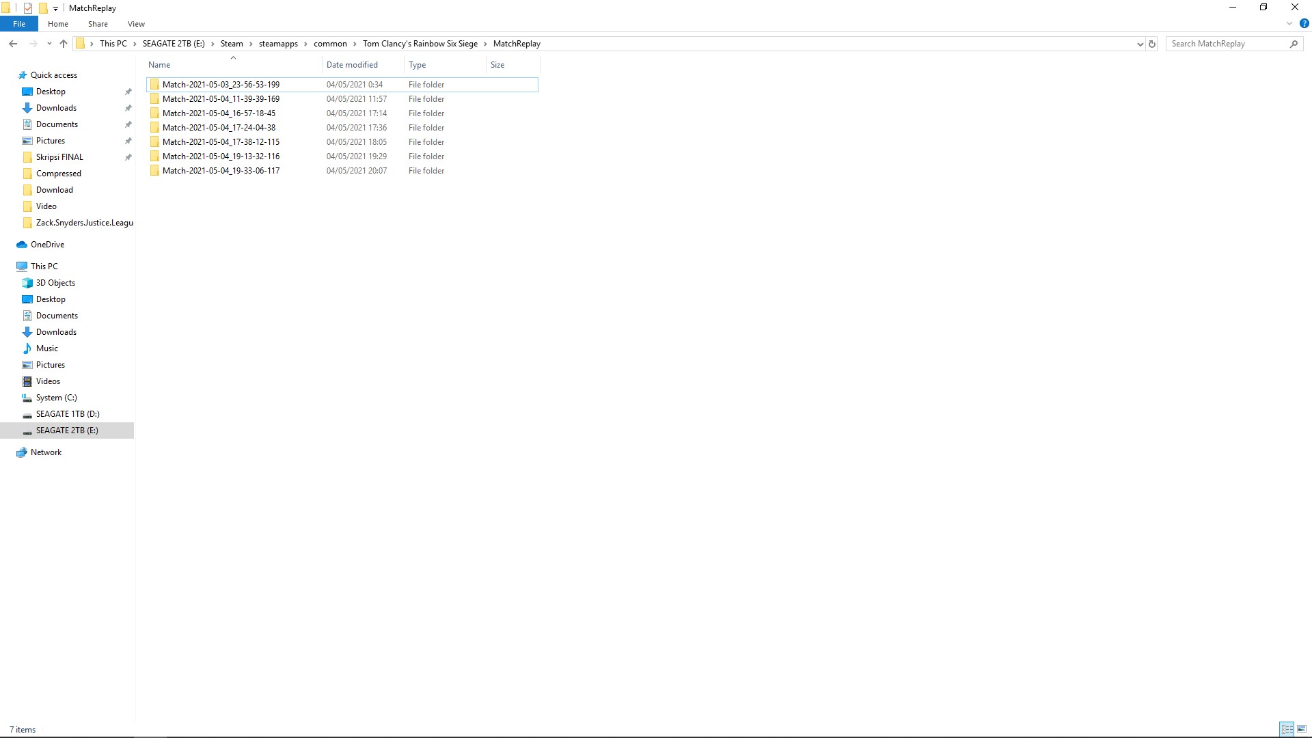Click the Up one level arrow
This screenshot has width=1312, height=738.
point(64,44)
